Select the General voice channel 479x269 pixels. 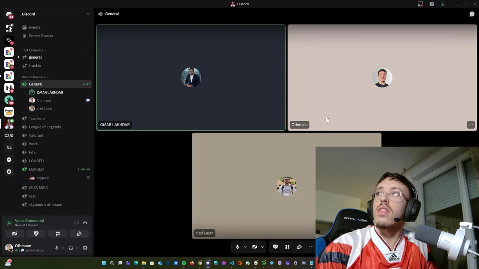point(56,84)
